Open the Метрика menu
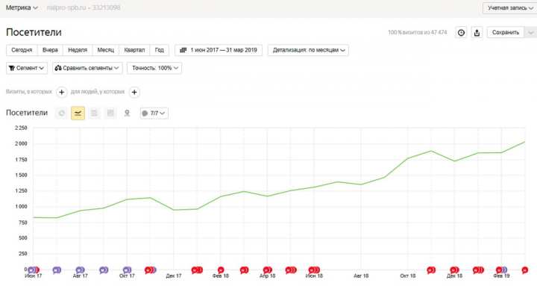This screenshot has height=286, width=537. click(x=22, y=7)
